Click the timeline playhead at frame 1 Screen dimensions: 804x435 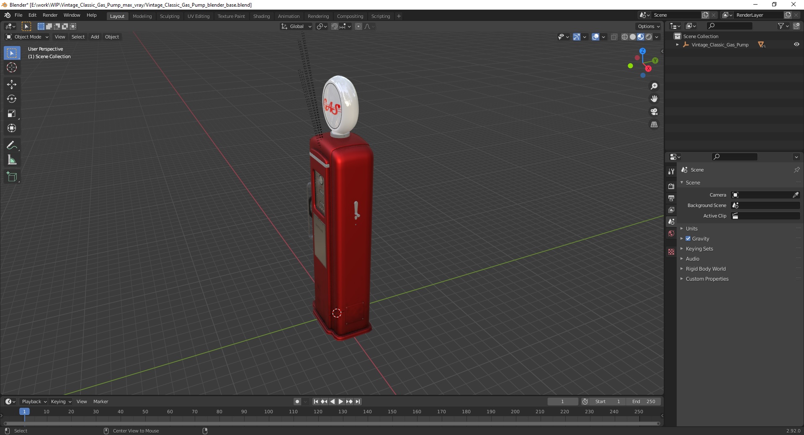pyautogui.click(x=24, y=412)
